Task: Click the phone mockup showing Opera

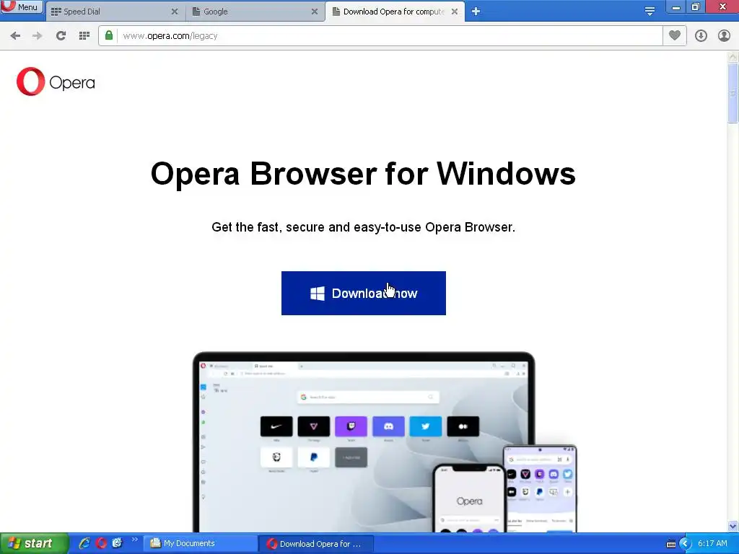Action: tap(469, 498)
